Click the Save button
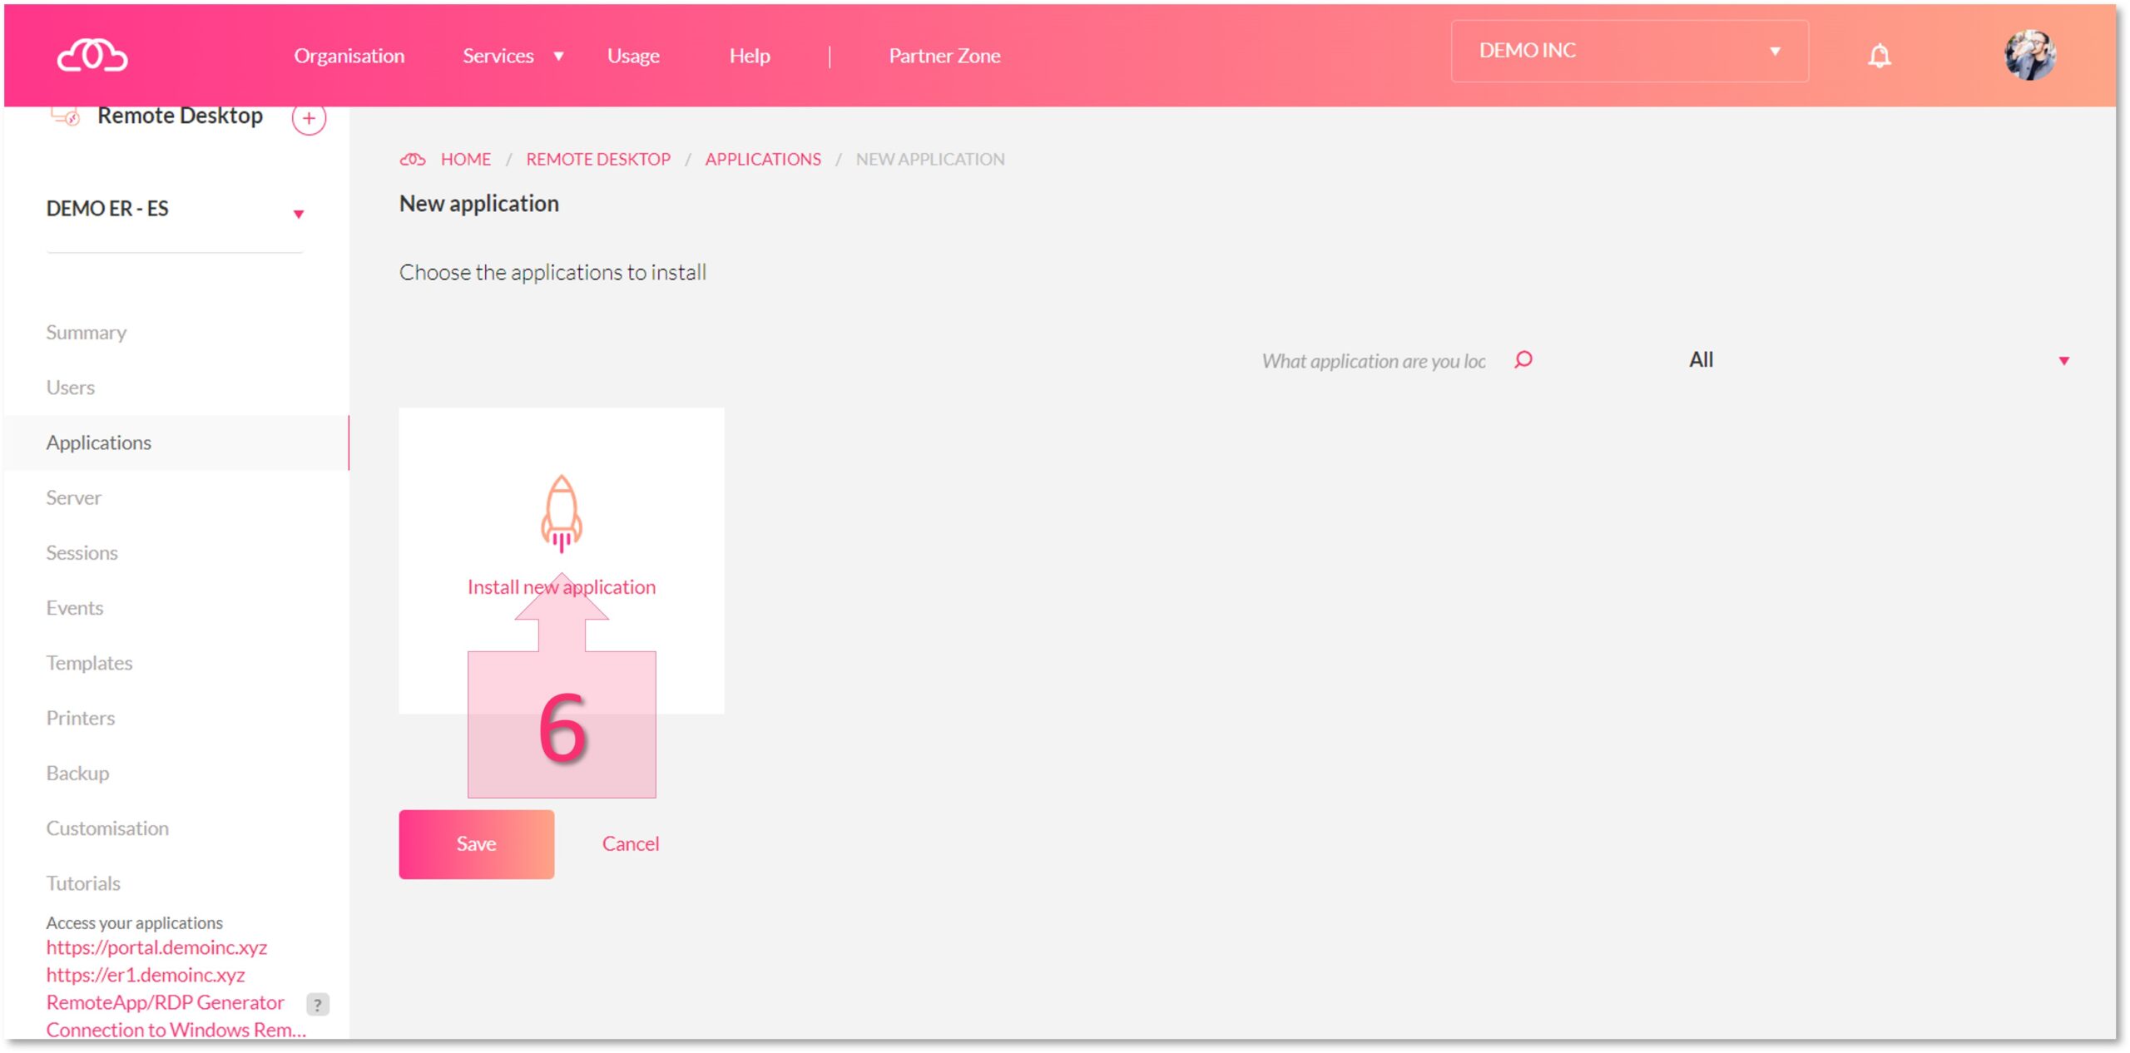The height and width of the screenshot is (1053, 2130). pyautogui.click(x=475, y=843)
